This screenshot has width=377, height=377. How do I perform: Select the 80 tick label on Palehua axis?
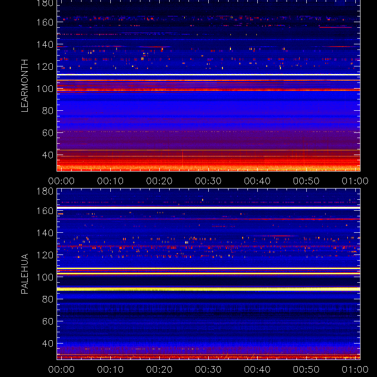point(48,299)
